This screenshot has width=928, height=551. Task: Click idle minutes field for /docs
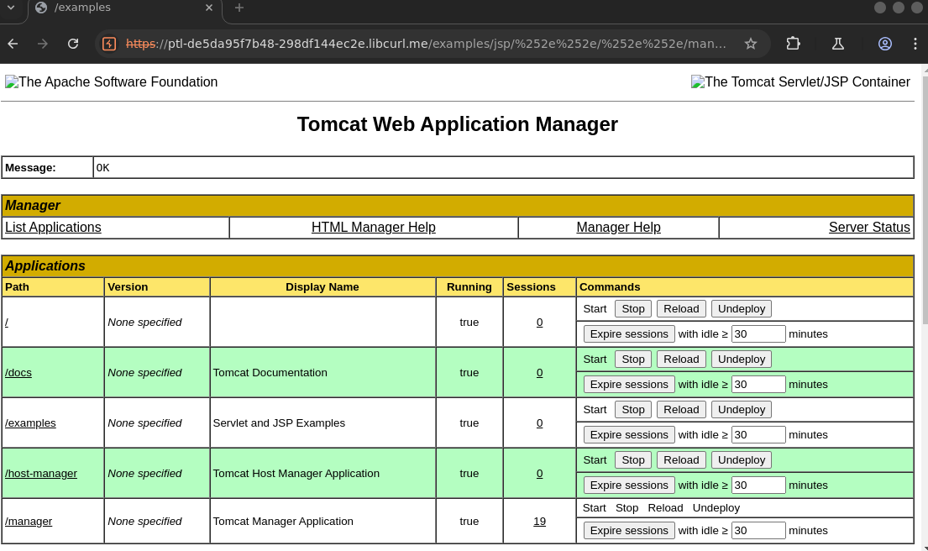[x=758, y=384]
